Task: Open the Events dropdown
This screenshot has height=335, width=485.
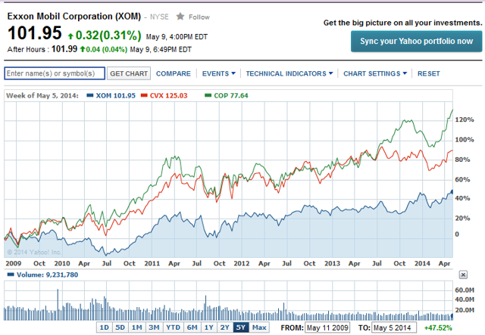Action: (x=219, y=73)
